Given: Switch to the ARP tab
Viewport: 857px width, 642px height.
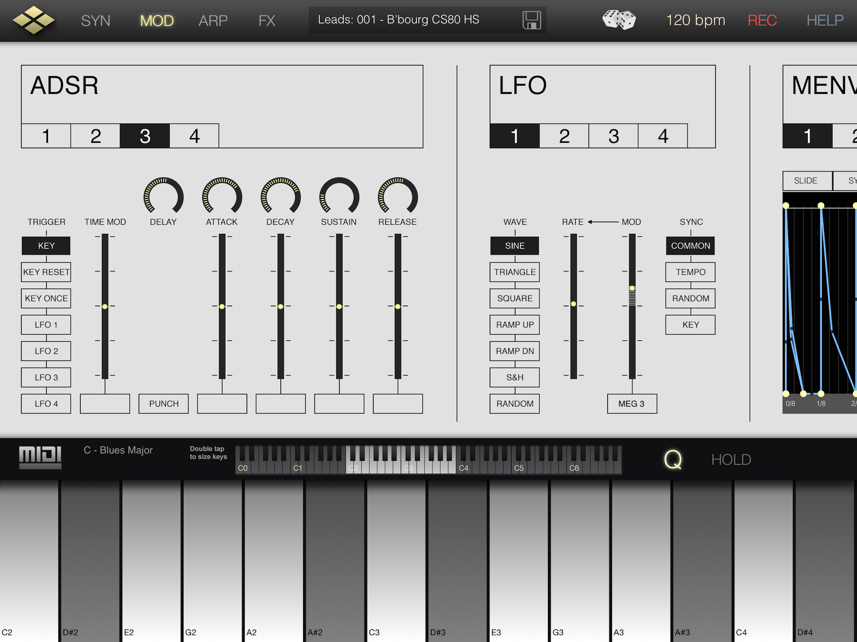Looking at the screenshot, I should pyautogui.click(x=213, y=20).
